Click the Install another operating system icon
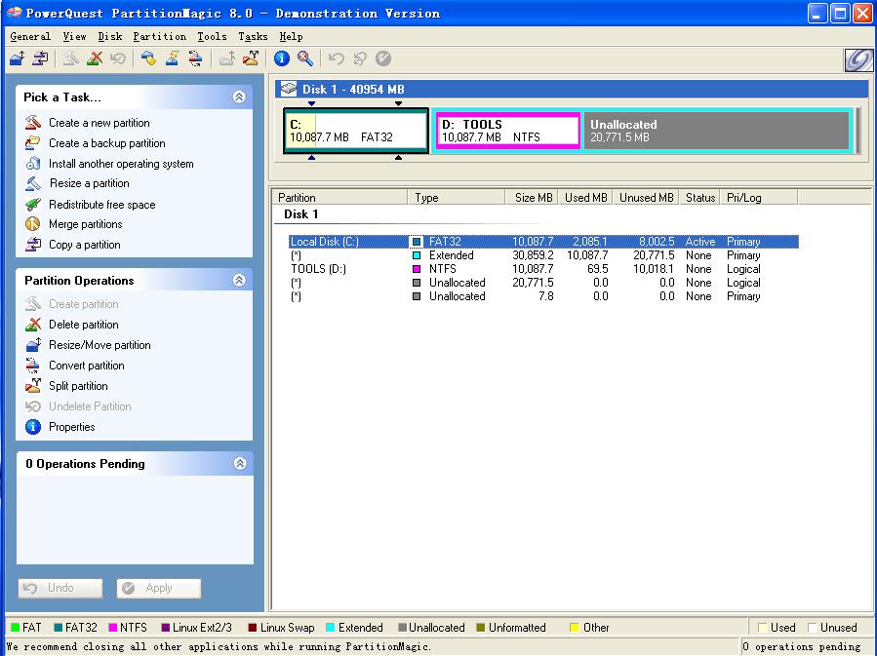877x656 pixels. (33, 163)
